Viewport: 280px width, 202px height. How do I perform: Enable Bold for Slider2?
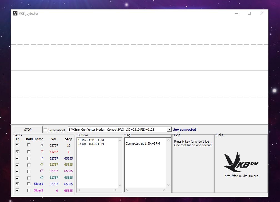[29, 190]
